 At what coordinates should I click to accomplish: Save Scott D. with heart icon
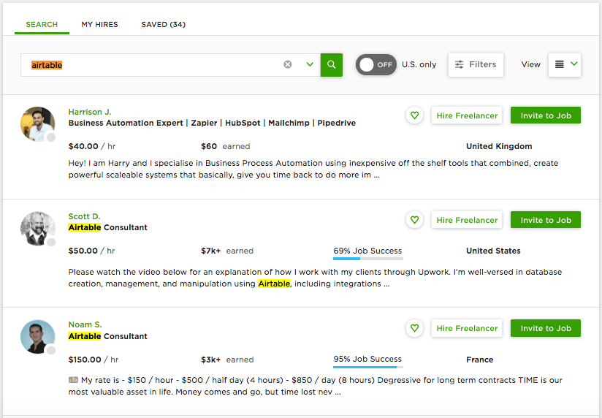[414, 220]
